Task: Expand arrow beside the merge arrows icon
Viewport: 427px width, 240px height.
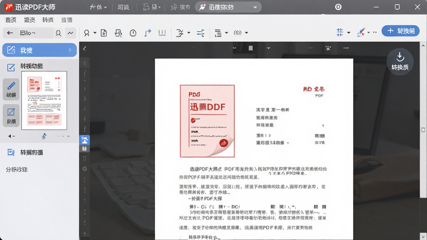Action: (x=188, y=33)
